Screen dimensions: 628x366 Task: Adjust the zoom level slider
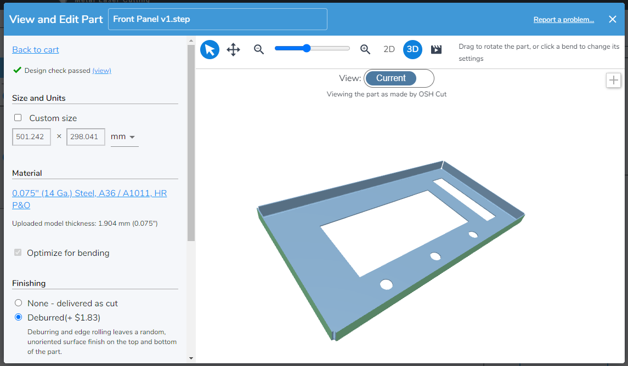(312, 48)
